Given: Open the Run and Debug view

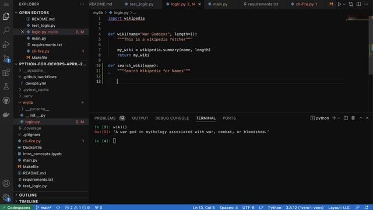Looking at the screenshot, I should [x=6, y=44].
